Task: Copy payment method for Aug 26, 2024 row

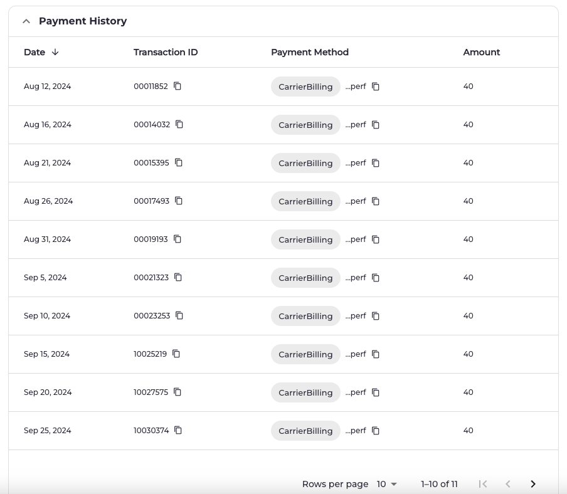Action: (x=376, y=201)
